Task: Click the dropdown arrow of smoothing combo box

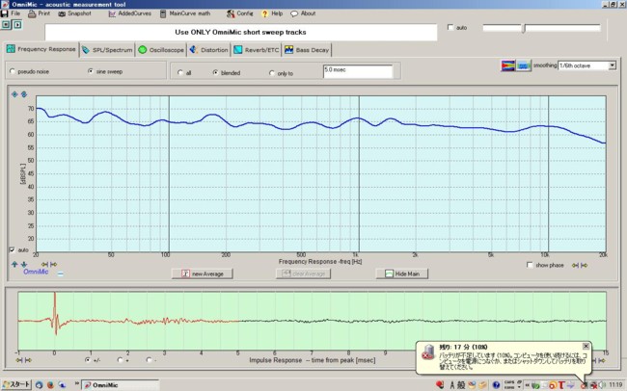Action: pos(613,65)
